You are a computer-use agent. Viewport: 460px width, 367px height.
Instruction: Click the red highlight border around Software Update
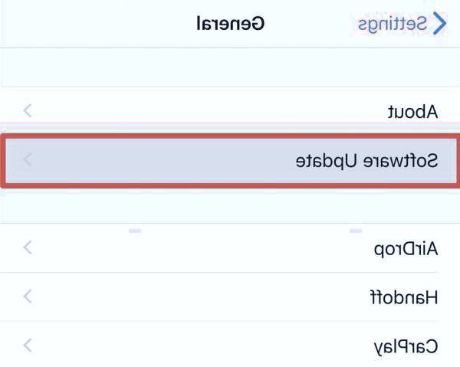pyautogui.click(x=230, y=136)
